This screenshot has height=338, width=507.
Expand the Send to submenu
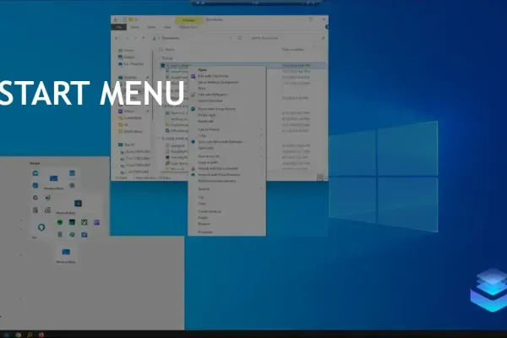(226, 189)
